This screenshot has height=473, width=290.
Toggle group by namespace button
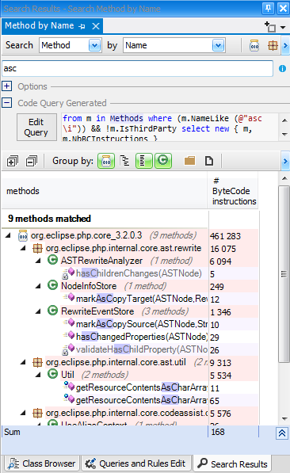[x=144, y=161]
